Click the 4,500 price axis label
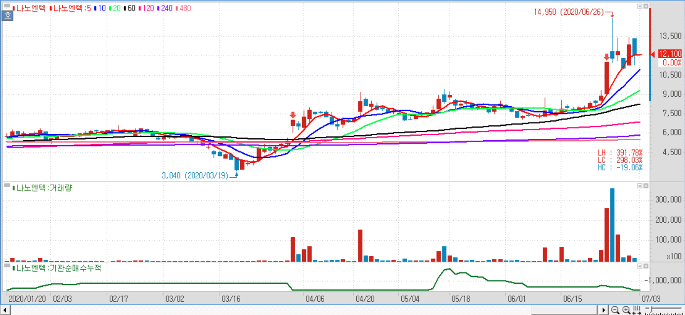Image resolution: width=685 pixels, height=315 pixels. coord(672,152)
